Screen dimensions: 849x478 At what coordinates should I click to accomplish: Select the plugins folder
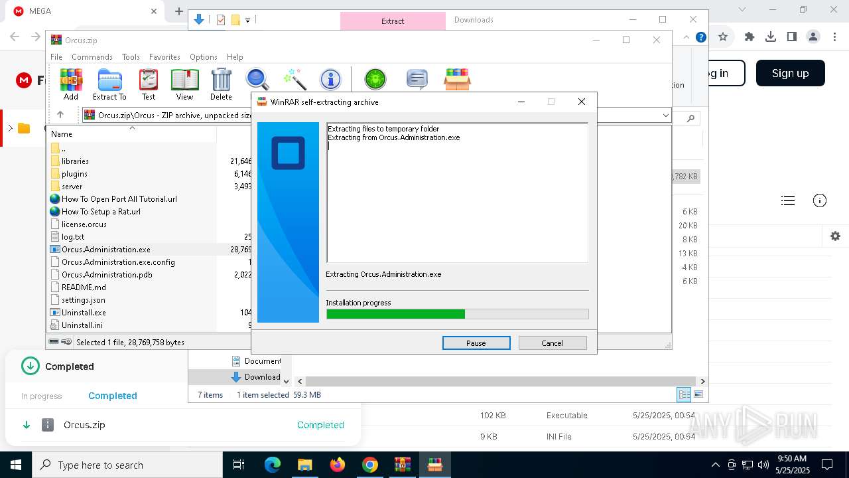(74, 174)
